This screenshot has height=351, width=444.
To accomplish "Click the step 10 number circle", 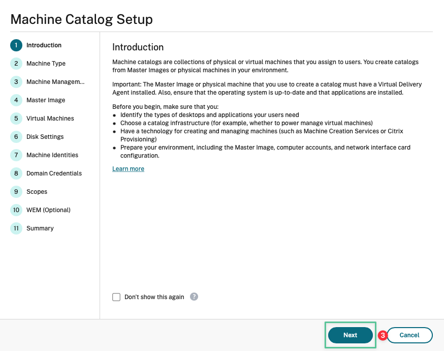I will [16, 210].
